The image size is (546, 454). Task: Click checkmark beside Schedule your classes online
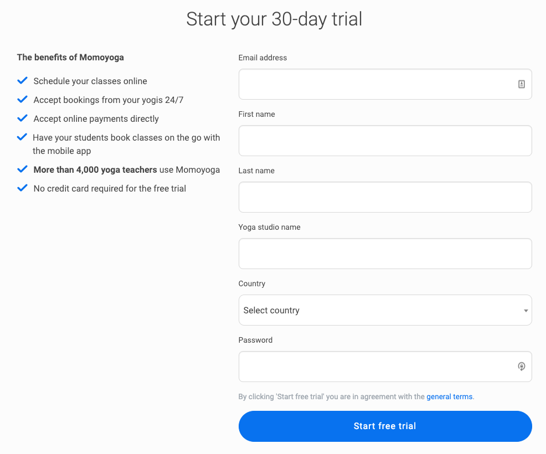click(x=22, y=80)
